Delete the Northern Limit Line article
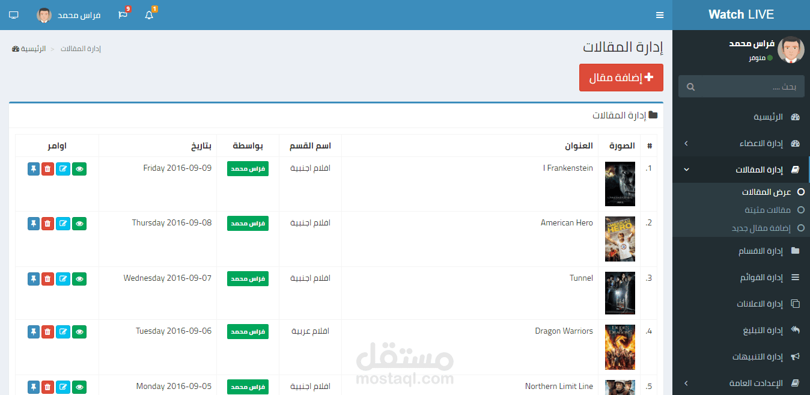The image size is (810, 395). coord(47,387)
